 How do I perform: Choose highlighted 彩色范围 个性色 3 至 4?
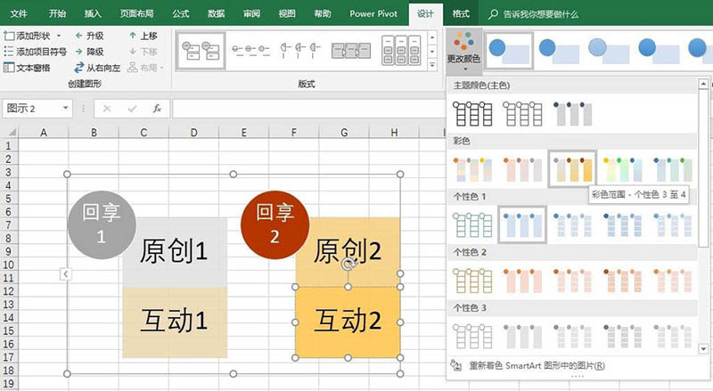pos(572,169)
